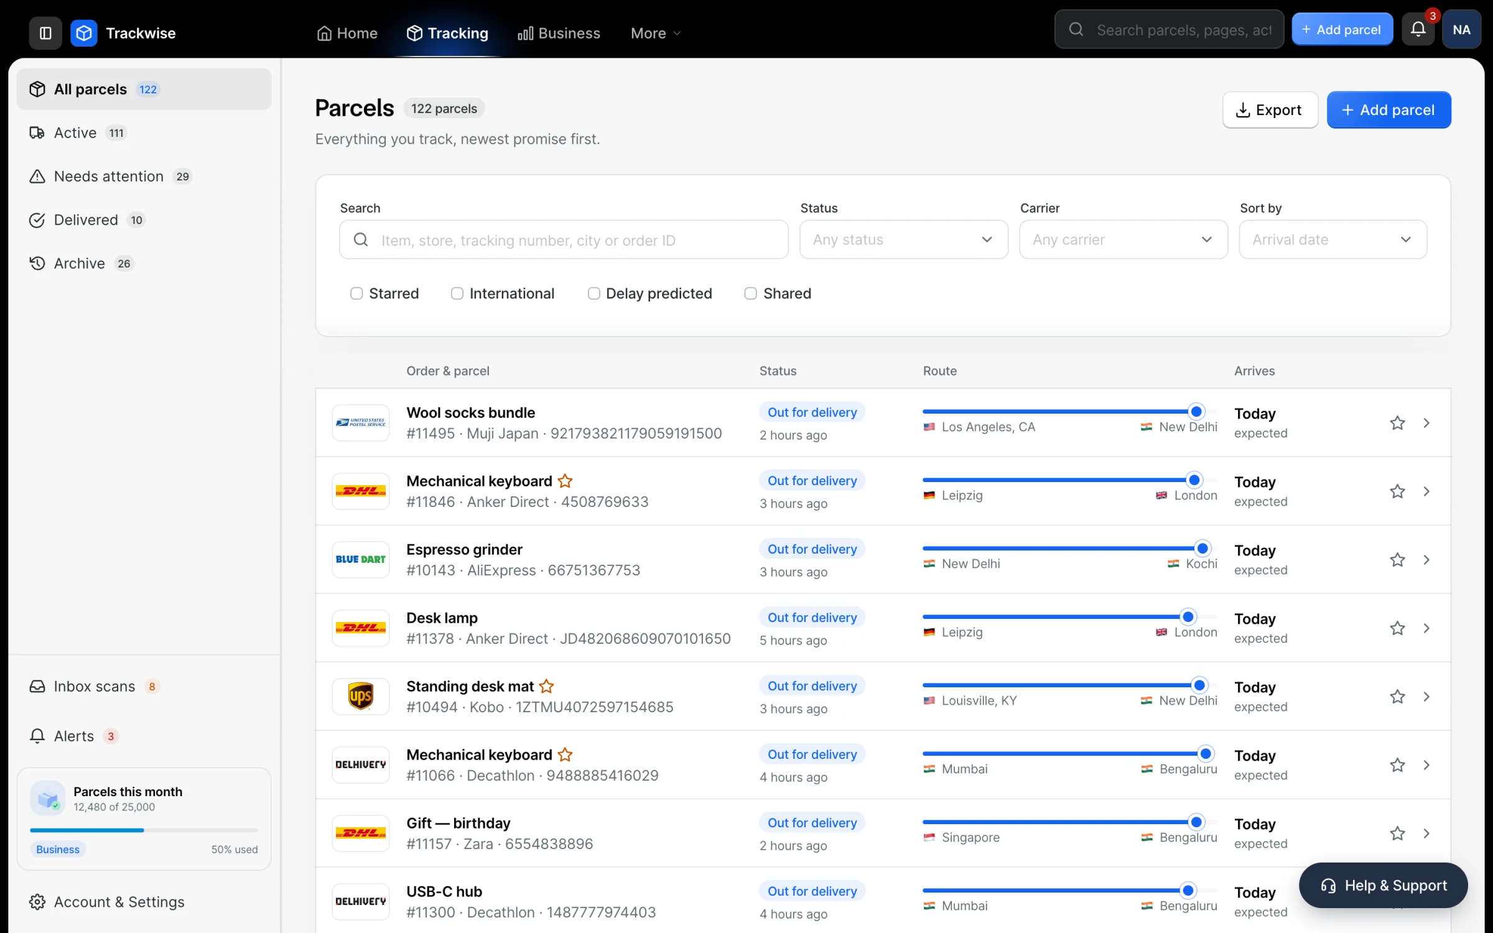
Task: Click the DHL logo for Desk lamp
Action: (x=361, y=628)
